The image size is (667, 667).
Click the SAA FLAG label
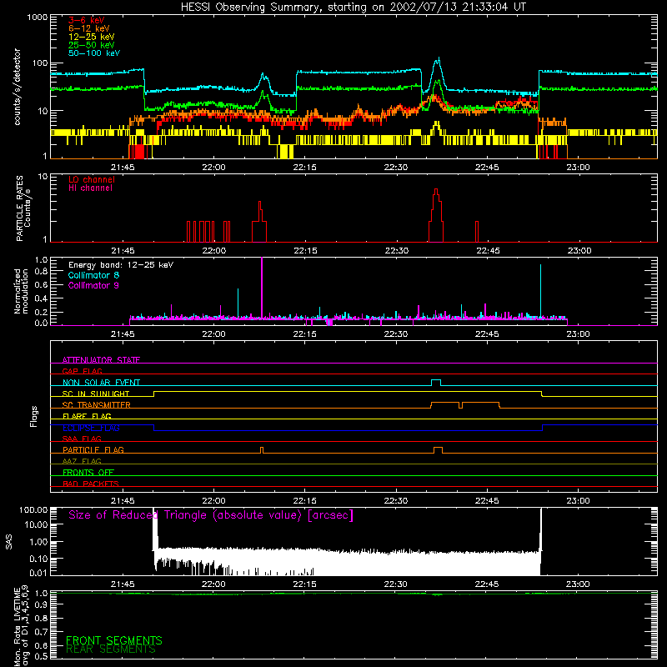click(x=82, y=439)
